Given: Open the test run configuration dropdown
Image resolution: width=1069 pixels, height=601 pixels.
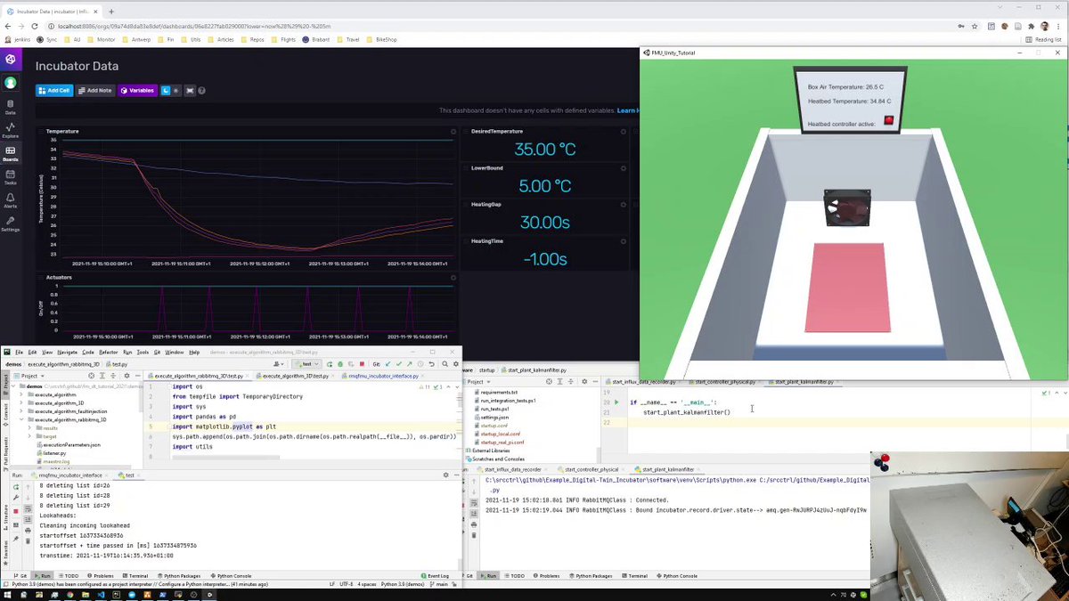Looking at the screenshot, I should click(307, 364).
